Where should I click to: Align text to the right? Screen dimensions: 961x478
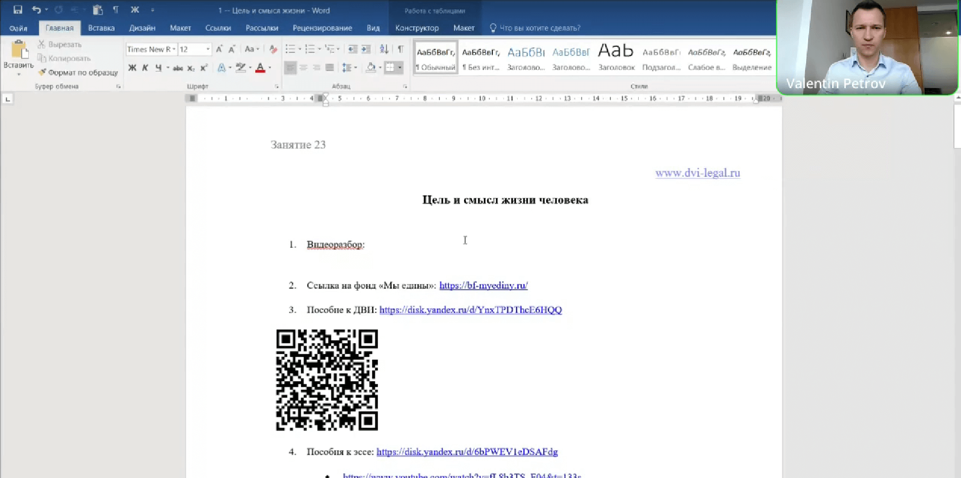316,68
